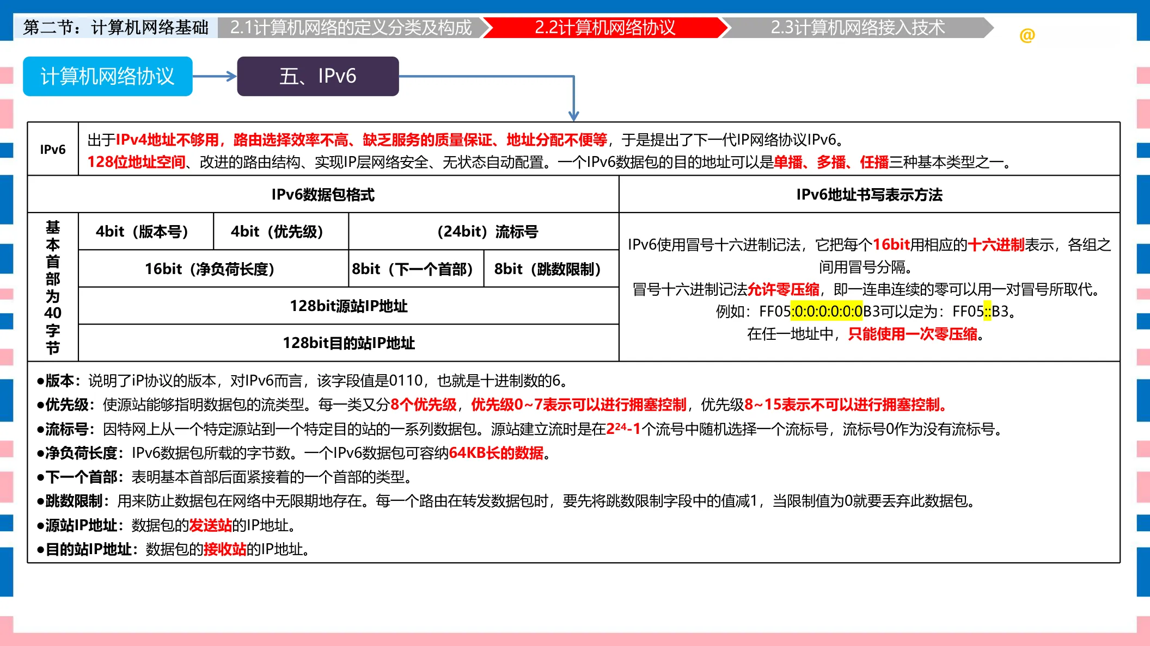
Task: Click the red 发送站 word
Action: pyautogui.click(x=210, y=525)
